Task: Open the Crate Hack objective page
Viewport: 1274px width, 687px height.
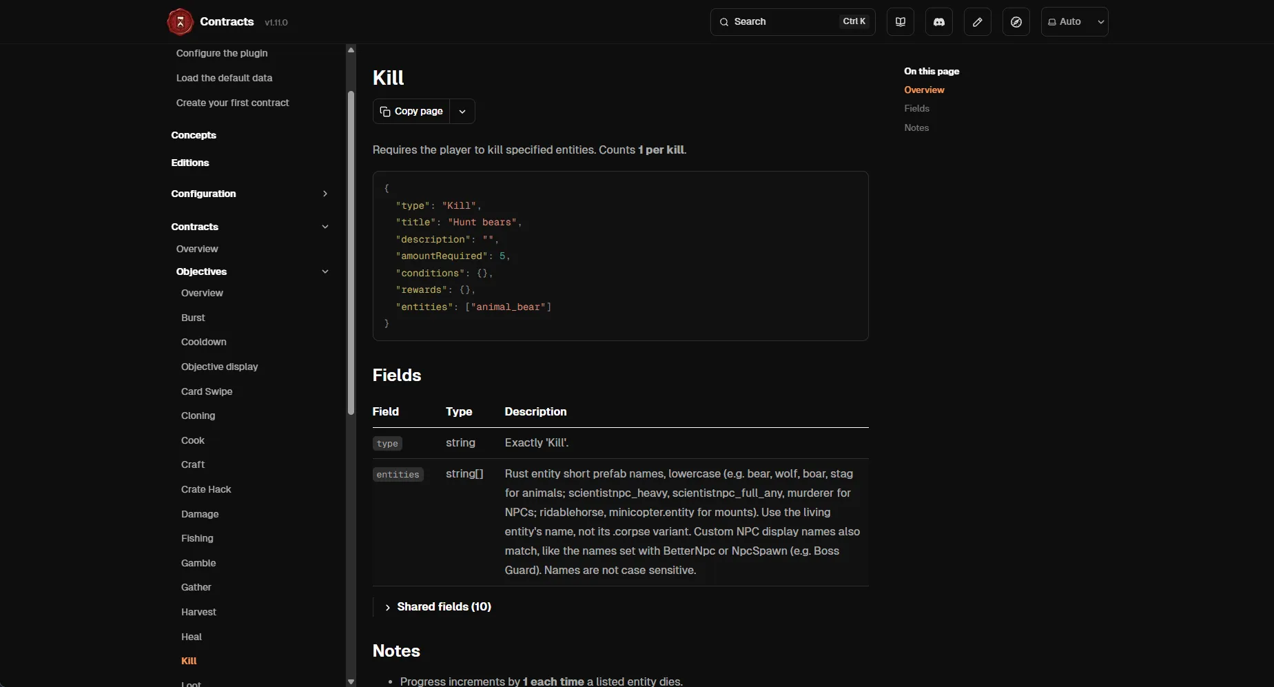Action: point(206,489)
